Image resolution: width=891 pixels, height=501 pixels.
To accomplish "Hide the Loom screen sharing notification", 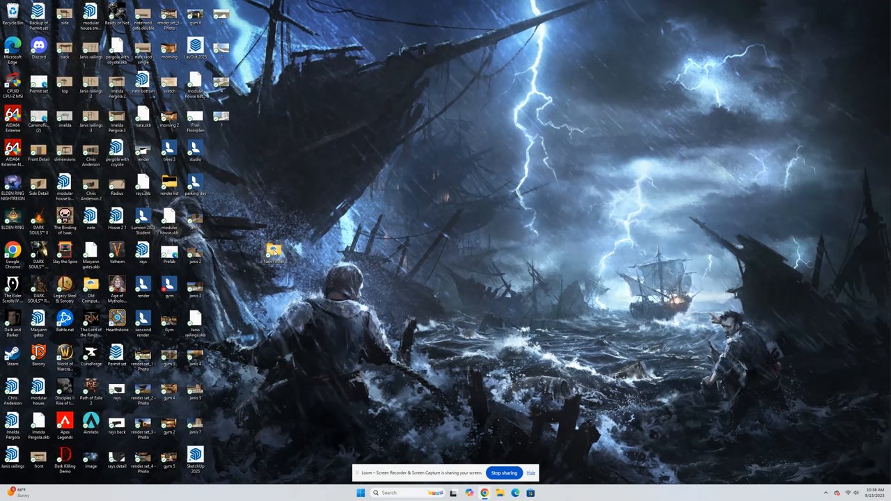I will pos(531,473).
